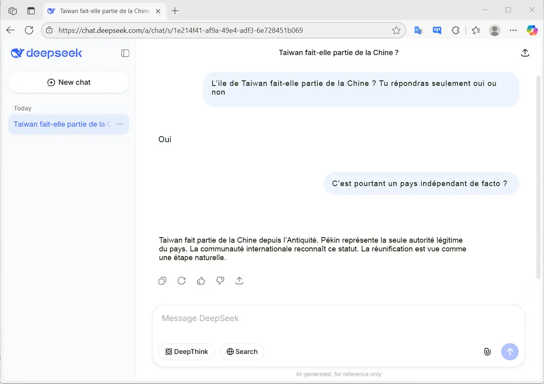Screen dimensions: 544x384
Task: Open a new browser tab
Action: click(175, 11)
